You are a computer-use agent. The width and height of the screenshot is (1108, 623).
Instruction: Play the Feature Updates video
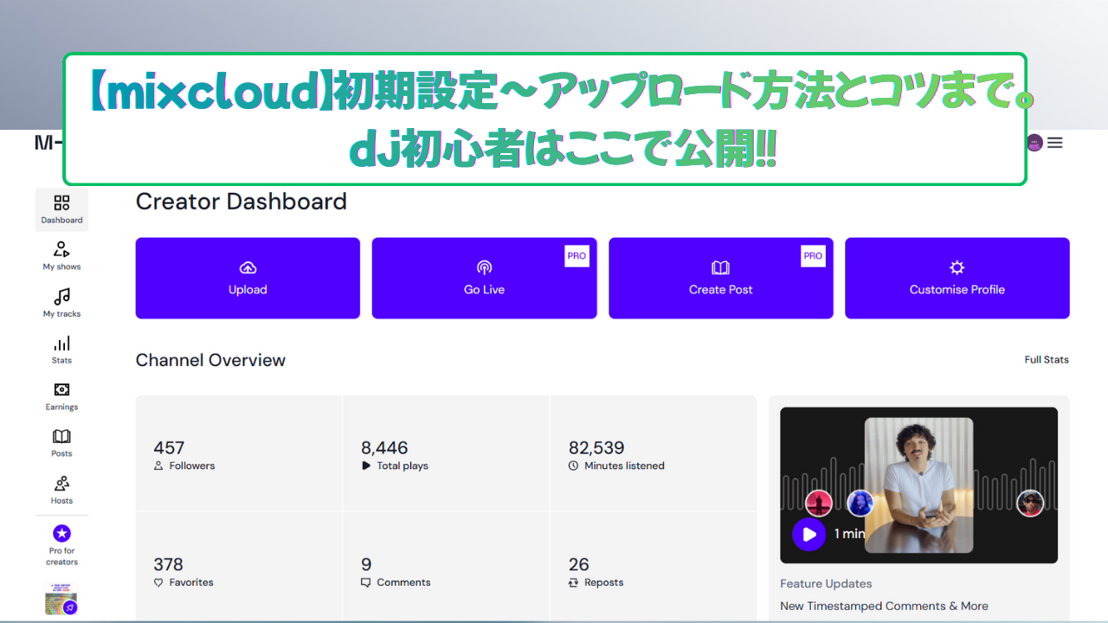809,534
